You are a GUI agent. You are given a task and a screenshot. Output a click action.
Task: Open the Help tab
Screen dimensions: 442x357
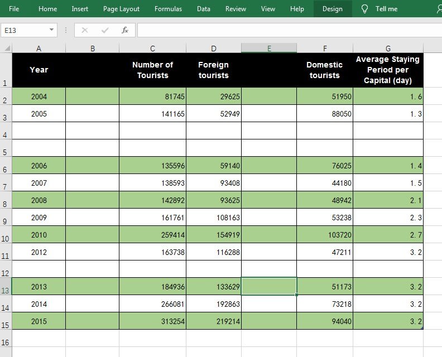click(297, 9)
